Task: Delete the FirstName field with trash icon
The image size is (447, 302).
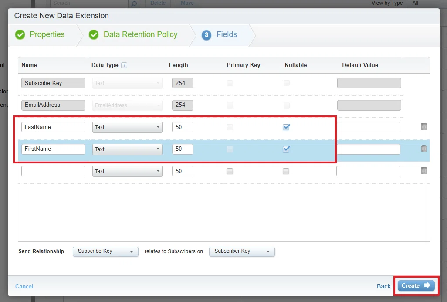Action: [x=423, y=148]
